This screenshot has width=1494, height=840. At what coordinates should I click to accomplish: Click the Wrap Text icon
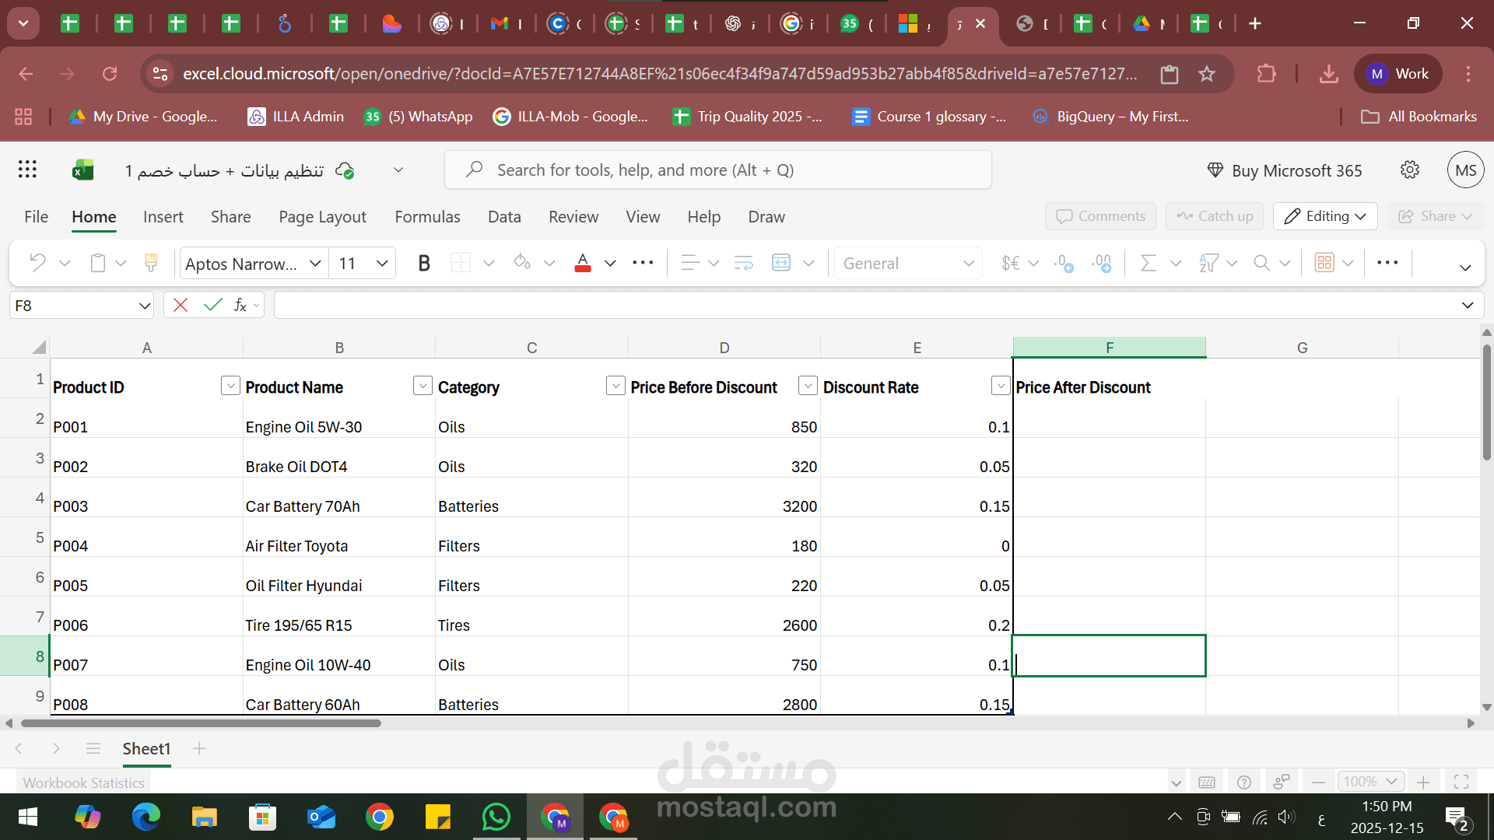tap(743, 264)
